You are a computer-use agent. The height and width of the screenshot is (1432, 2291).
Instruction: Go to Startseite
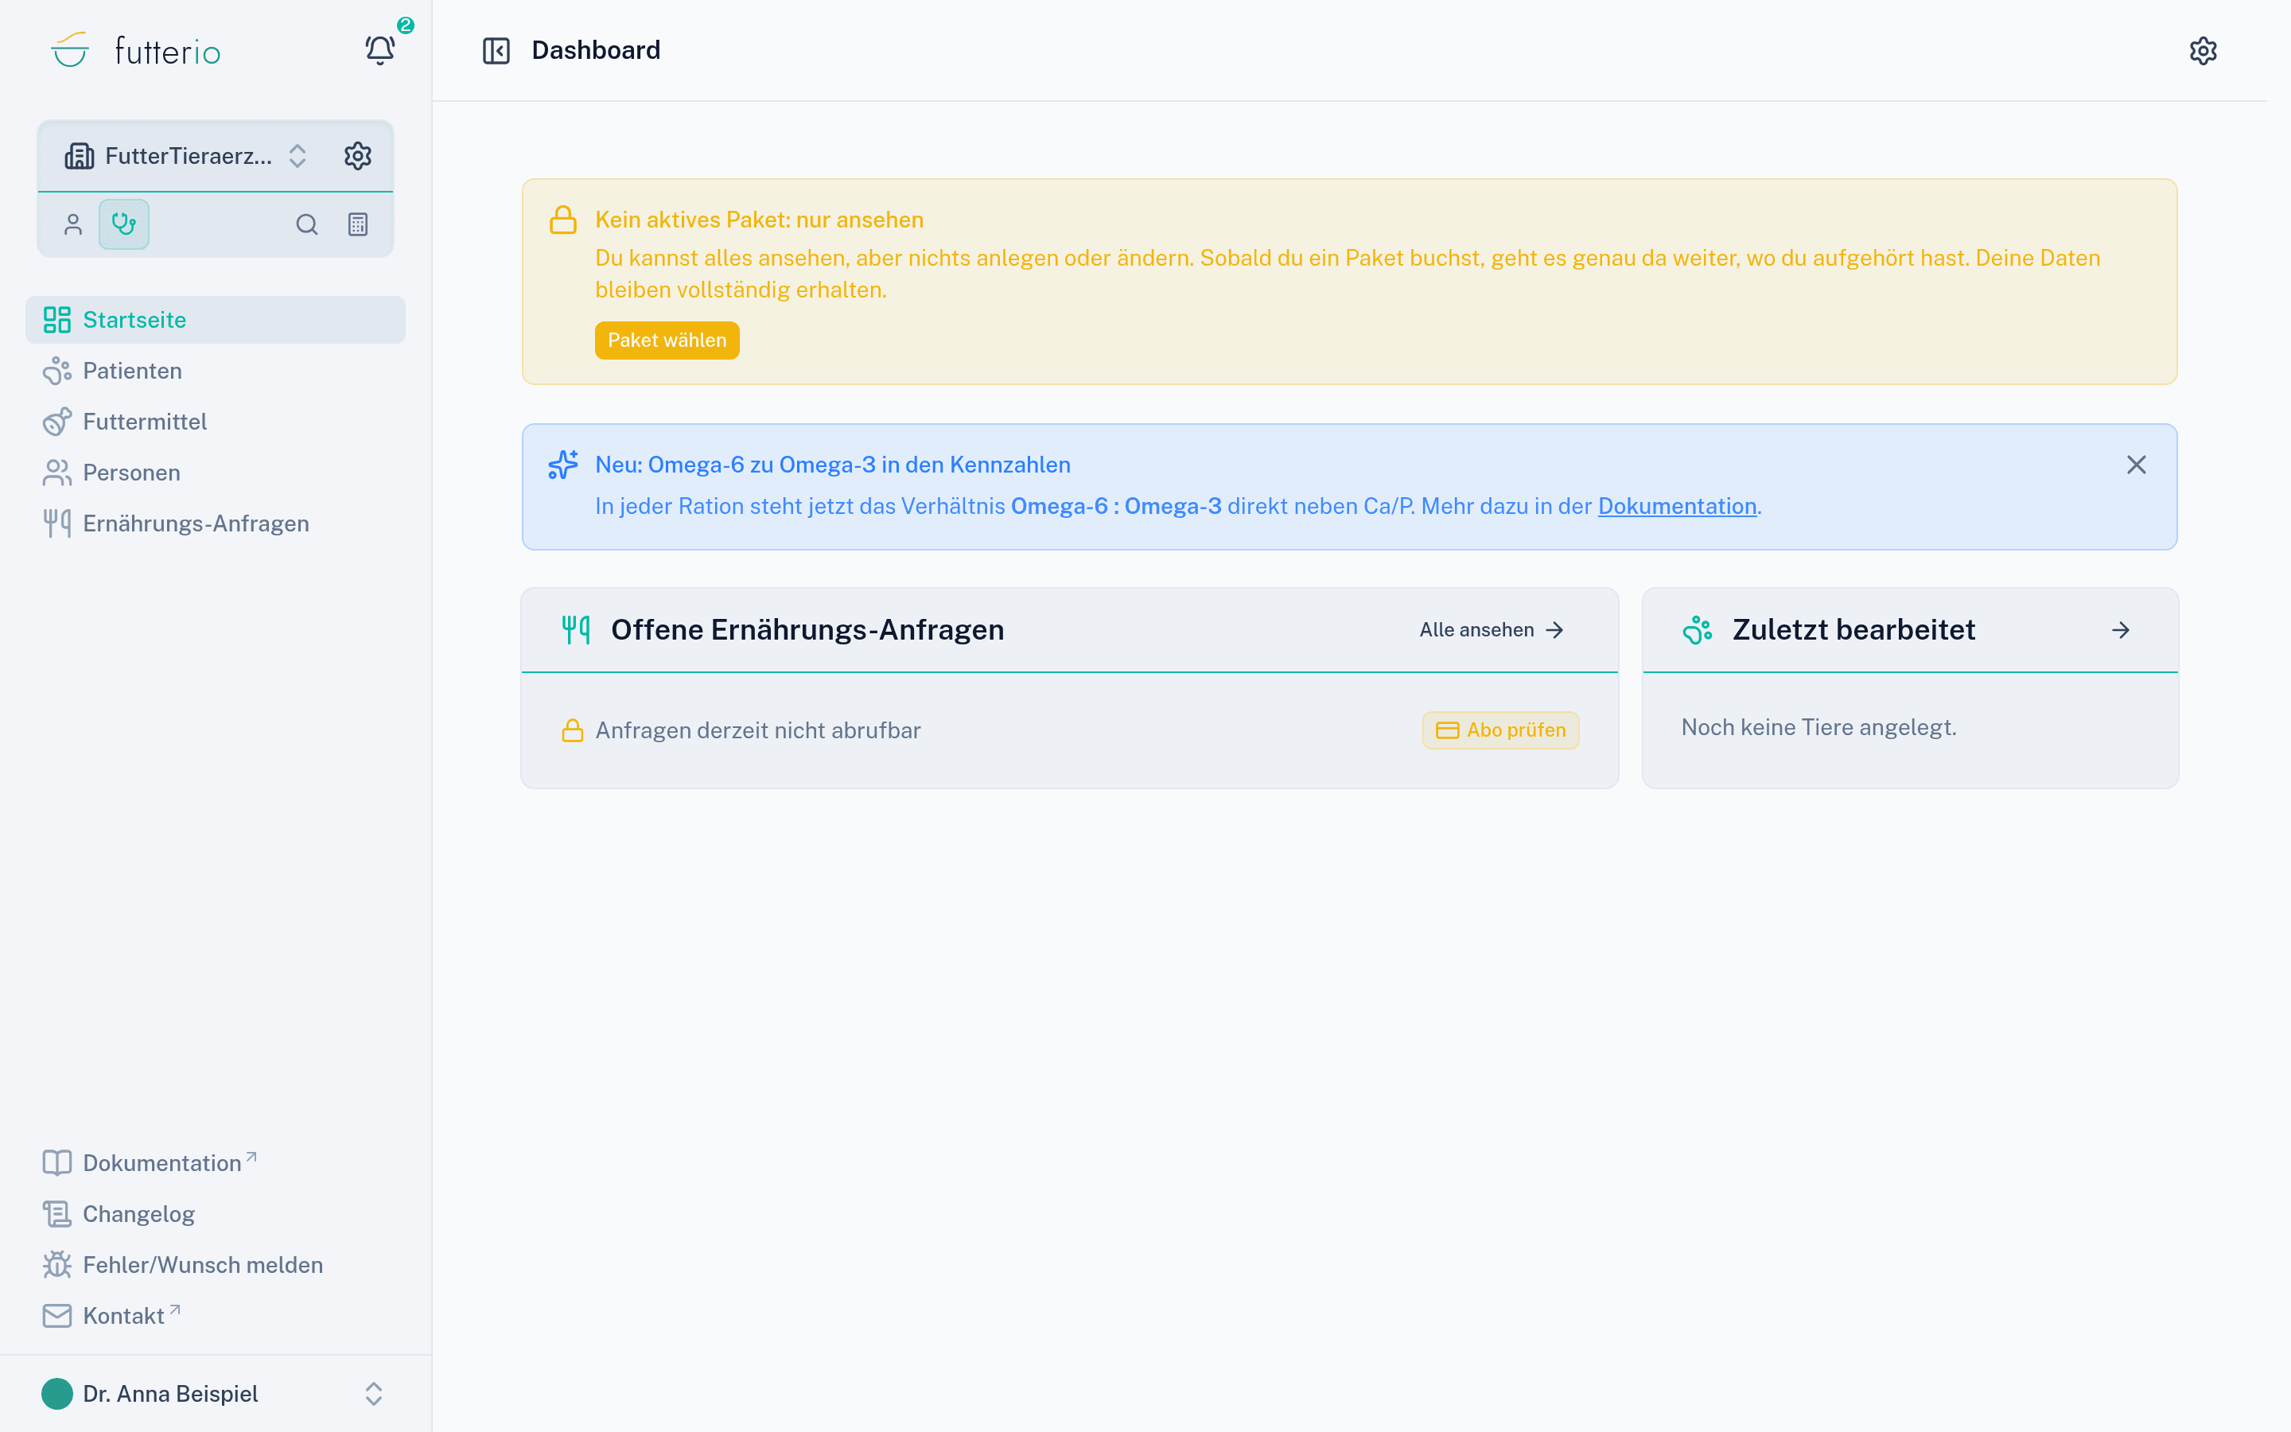216,320
